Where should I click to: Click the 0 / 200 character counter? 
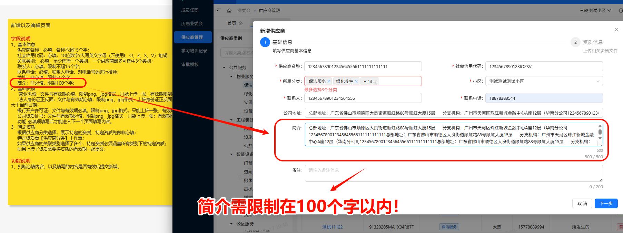click(596, 187)
